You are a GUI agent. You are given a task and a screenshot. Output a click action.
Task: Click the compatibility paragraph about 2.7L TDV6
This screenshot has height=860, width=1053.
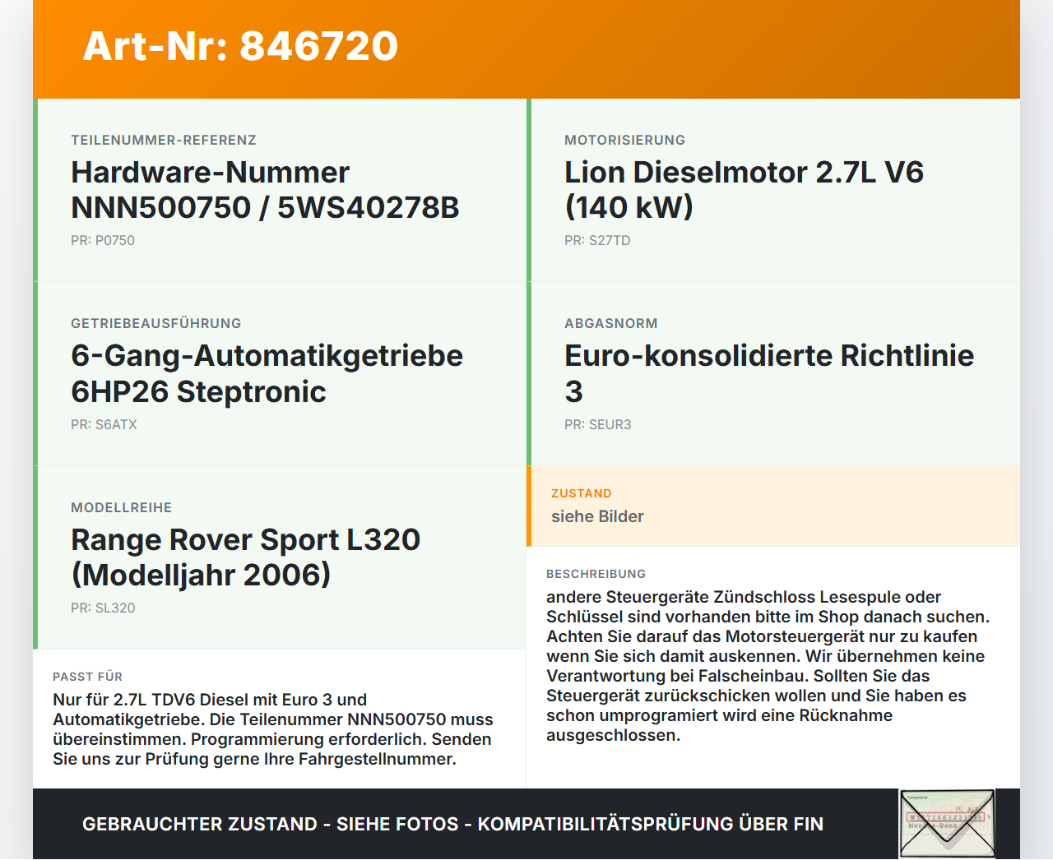click(273, 729)
